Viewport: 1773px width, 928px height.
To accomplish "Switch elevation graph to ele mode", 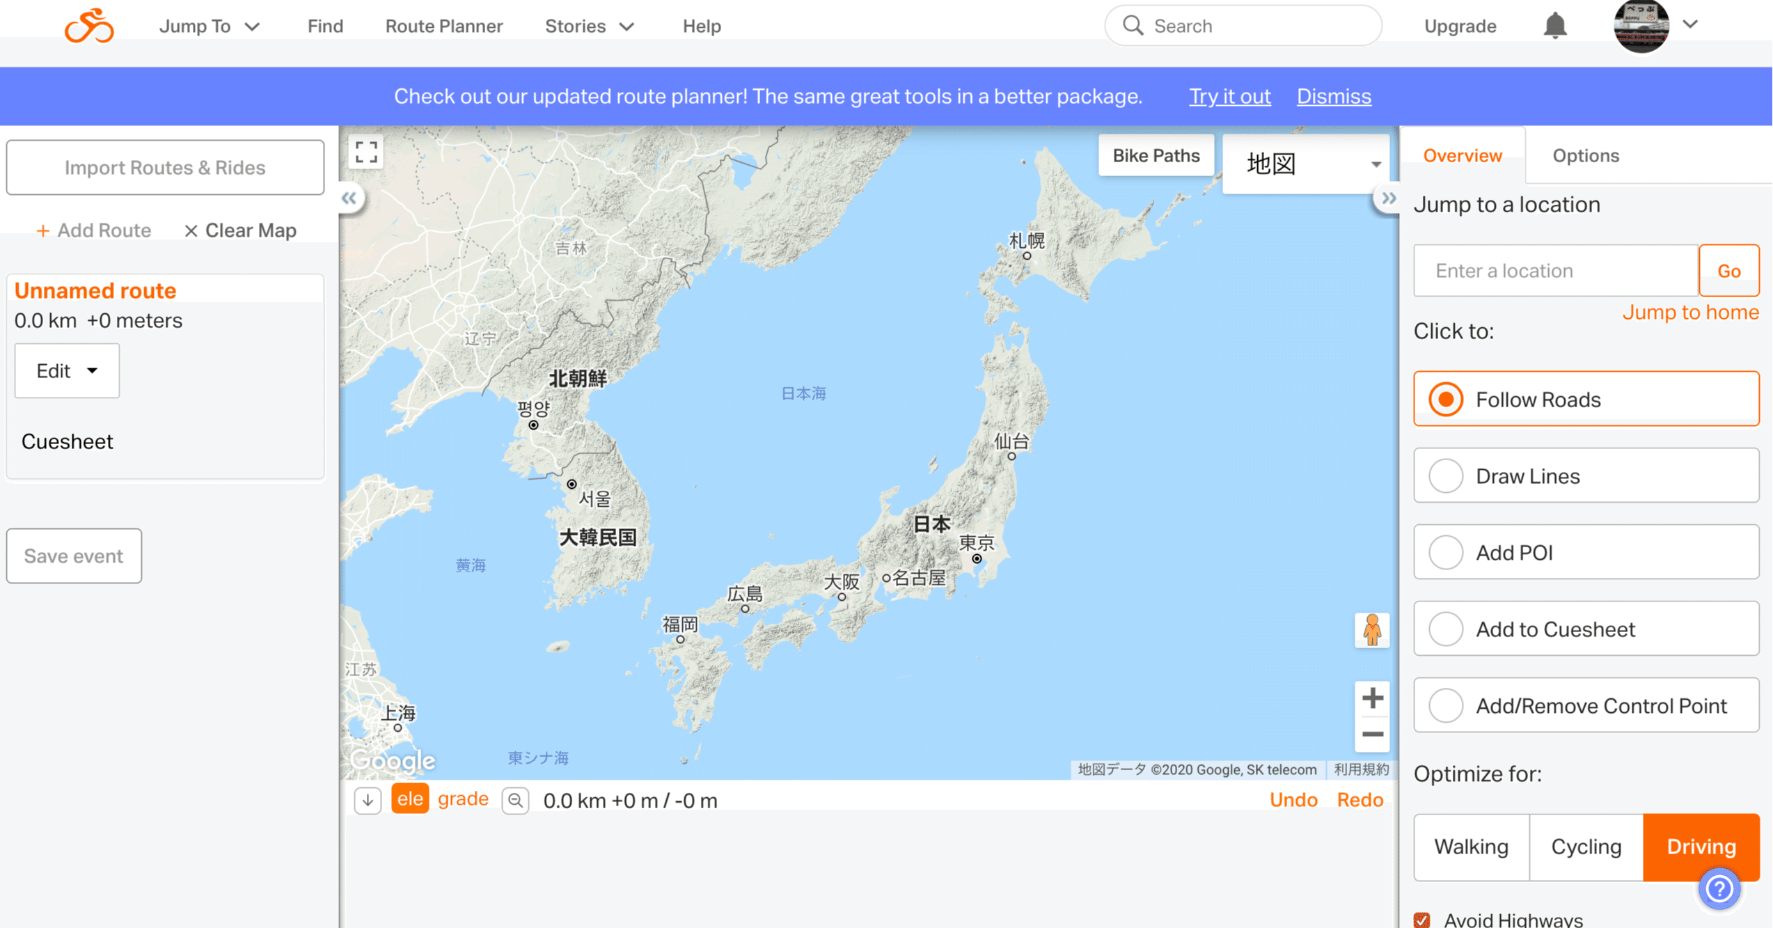I will click(x=410, y=799).
